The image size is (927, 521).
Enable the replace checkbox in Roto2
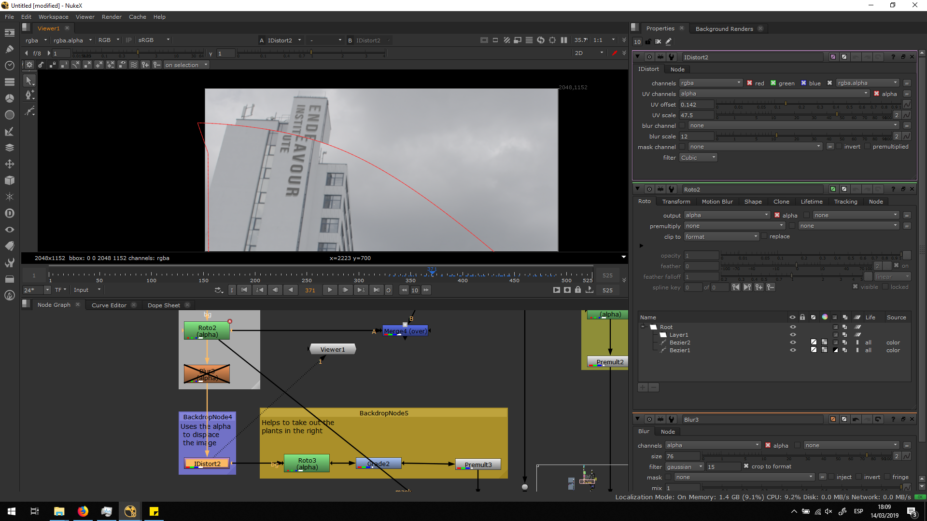pos(764,236)
